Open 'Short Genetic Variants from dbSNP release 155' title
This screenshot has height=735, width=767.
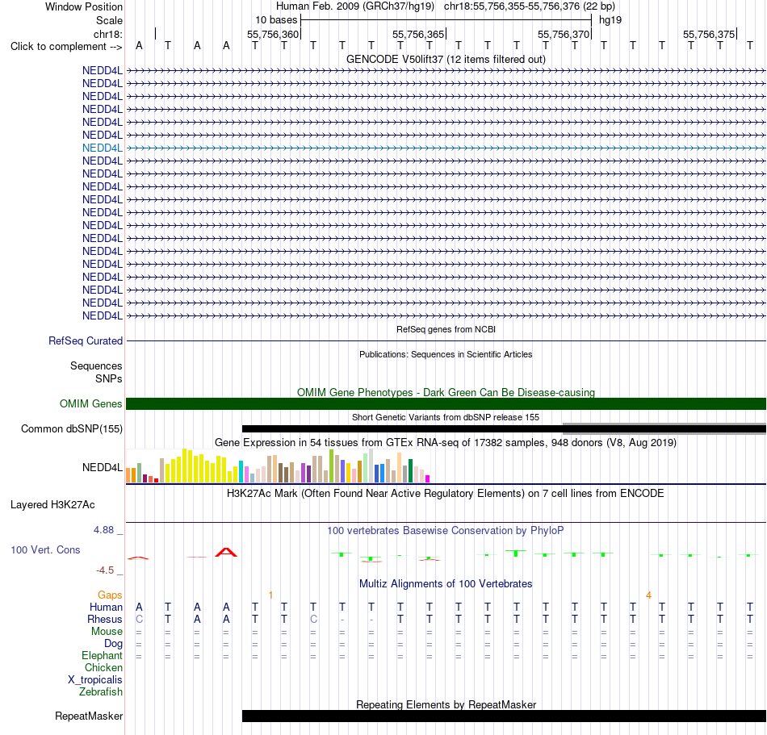coord(446,417)
